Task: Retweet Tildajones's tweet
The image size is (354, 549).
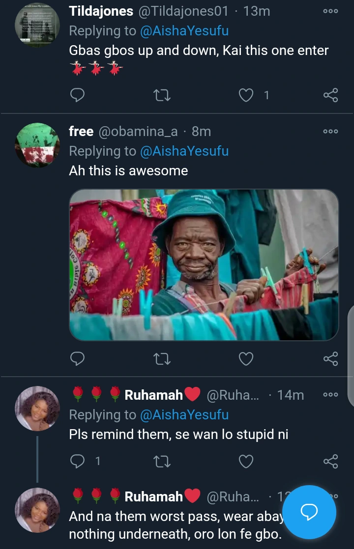Action: click(162, 95)
